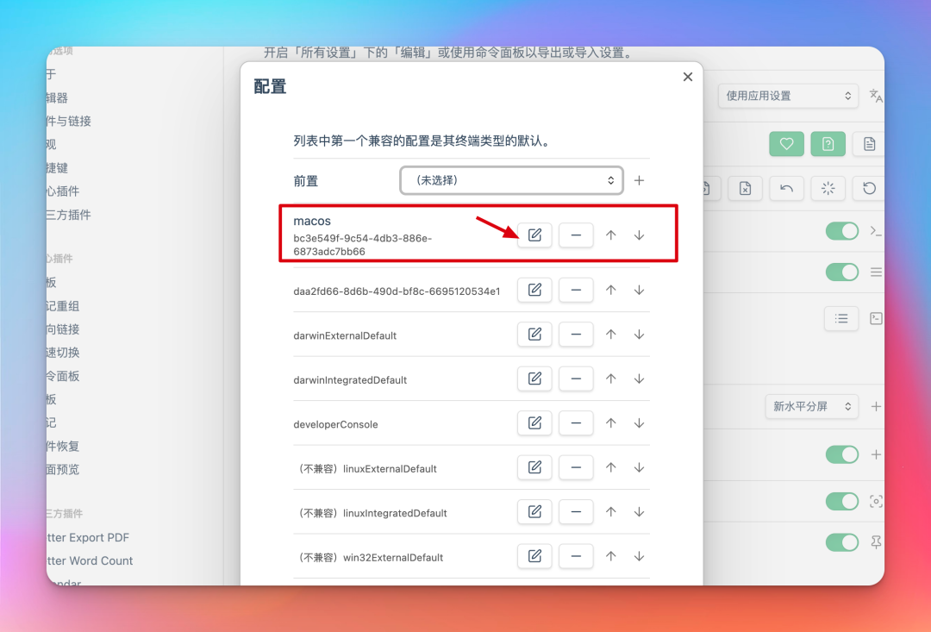Open the green help question-mark button
The height and width of the screenshot is (632, 931).
tap(828, 144)
